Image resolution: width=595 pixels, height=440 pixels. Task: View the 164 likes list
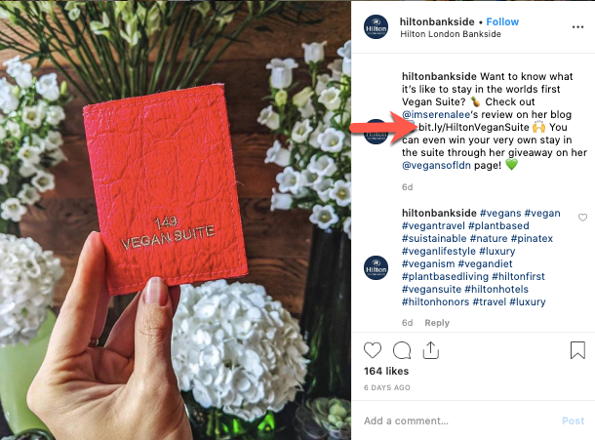tap(386, 371)
